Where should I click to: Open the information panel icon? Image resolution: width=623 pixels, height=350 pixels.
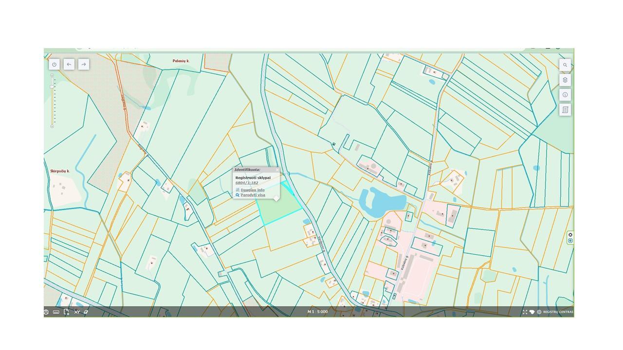(x=565, y=95)
